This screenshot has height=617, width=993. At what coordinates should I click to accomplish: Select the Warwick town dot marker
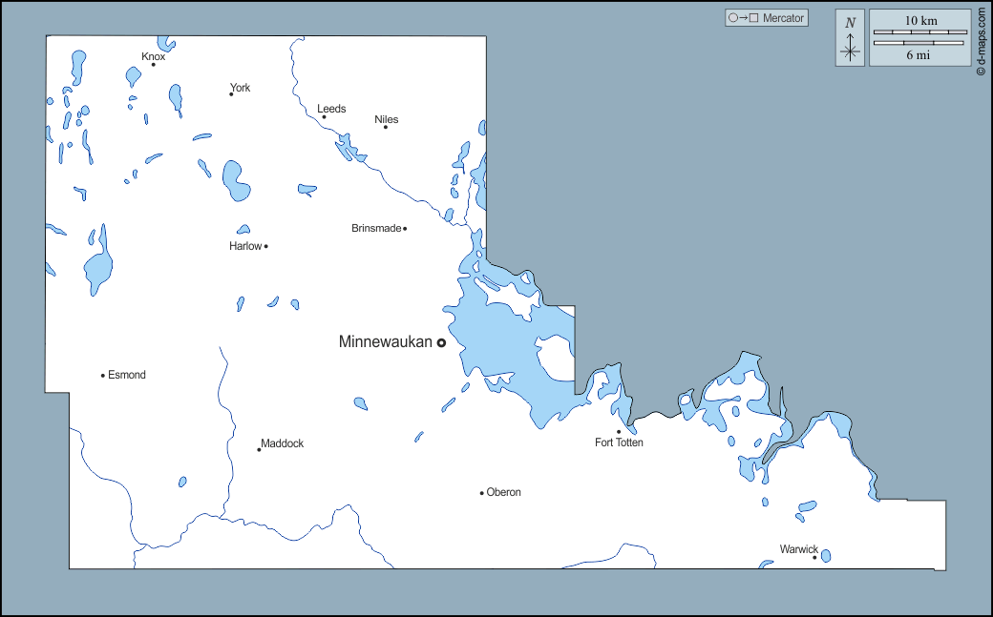coord(814,557)
